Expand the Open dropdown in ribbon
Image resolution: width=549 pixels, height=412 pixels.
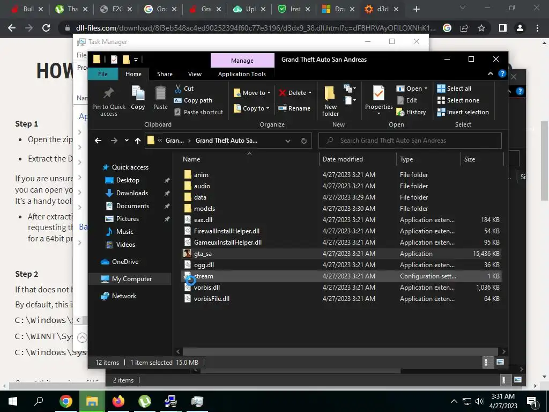coord(426,89)
